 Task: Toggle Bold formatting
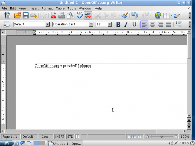[118, 24]
